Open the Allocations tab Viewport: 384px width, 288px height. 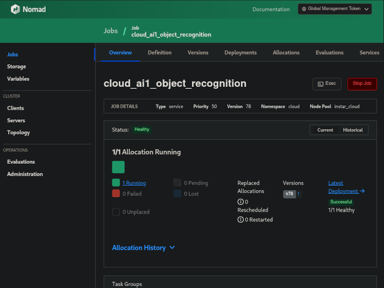click(x=286, y=53)
